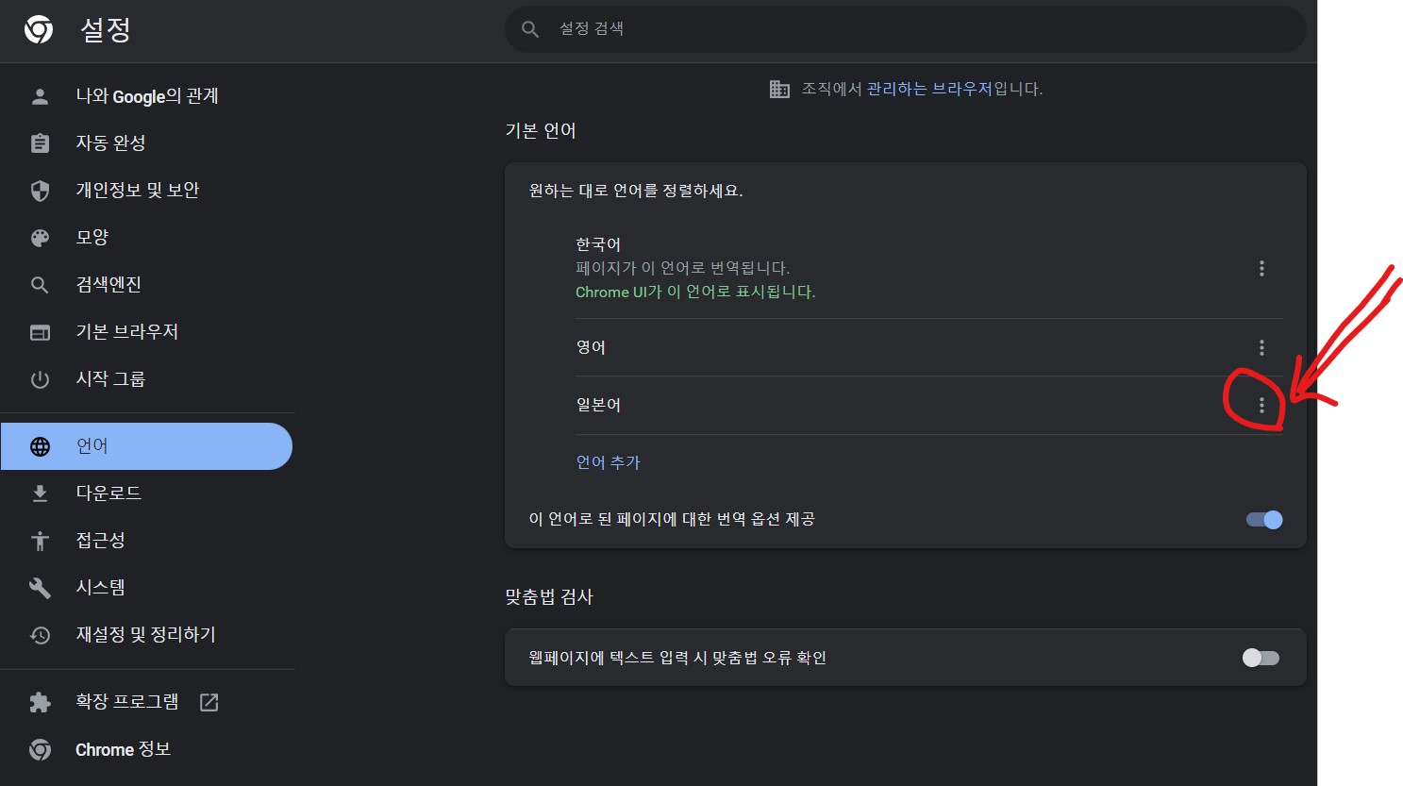Screen dimensions: 1403x786
Task: Click the puzzle piece icon for 확장 프로그램
Action: 40,702
